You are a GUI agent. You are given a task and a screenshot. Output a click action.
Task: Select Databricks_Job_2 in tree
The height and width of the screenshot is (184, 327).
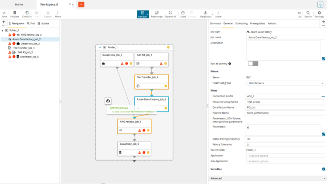pyautogui.click(x=30, y=44)
